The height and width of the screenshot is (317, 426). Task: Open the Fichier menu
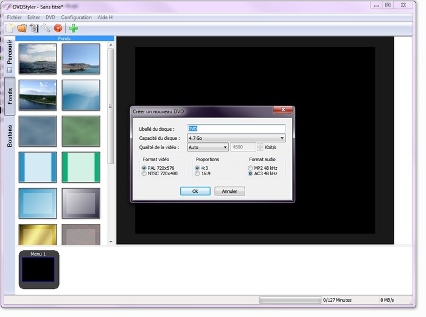14,18
